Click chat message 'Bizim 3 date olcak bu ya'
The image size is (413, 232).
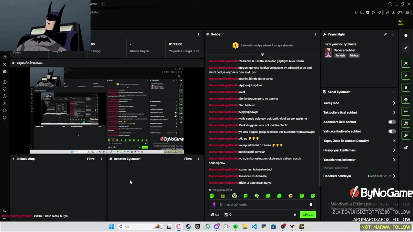[255, 183]
